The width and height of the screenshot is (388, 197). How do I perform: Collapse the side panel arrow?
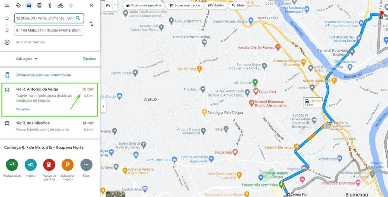103,106
